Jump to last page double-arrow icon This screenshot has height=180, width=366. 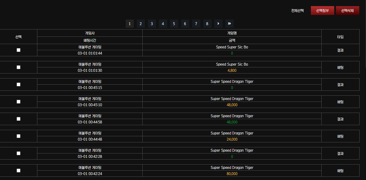[229, 24]
